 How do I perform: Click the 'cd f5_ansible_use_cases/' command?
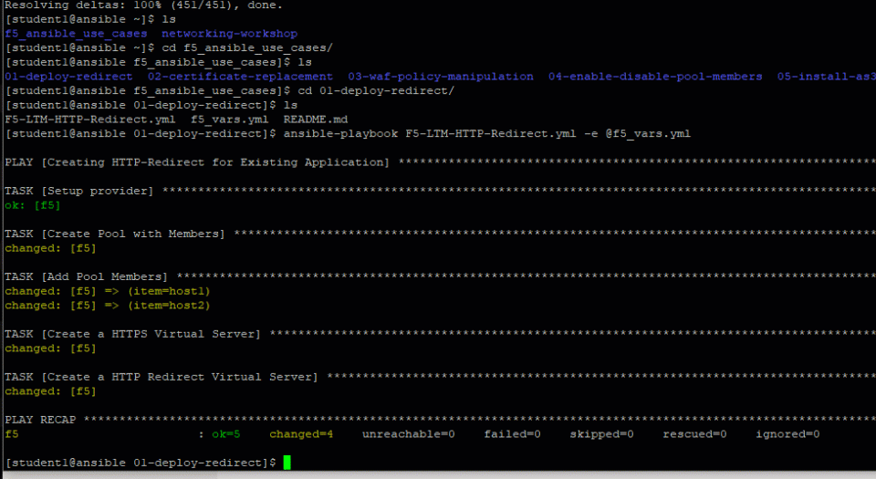pos(247,48)
